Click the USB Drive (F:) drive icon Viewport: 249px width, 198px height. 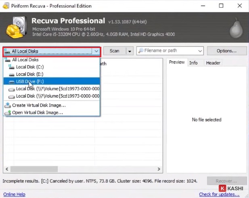click(x=11, y=81)
